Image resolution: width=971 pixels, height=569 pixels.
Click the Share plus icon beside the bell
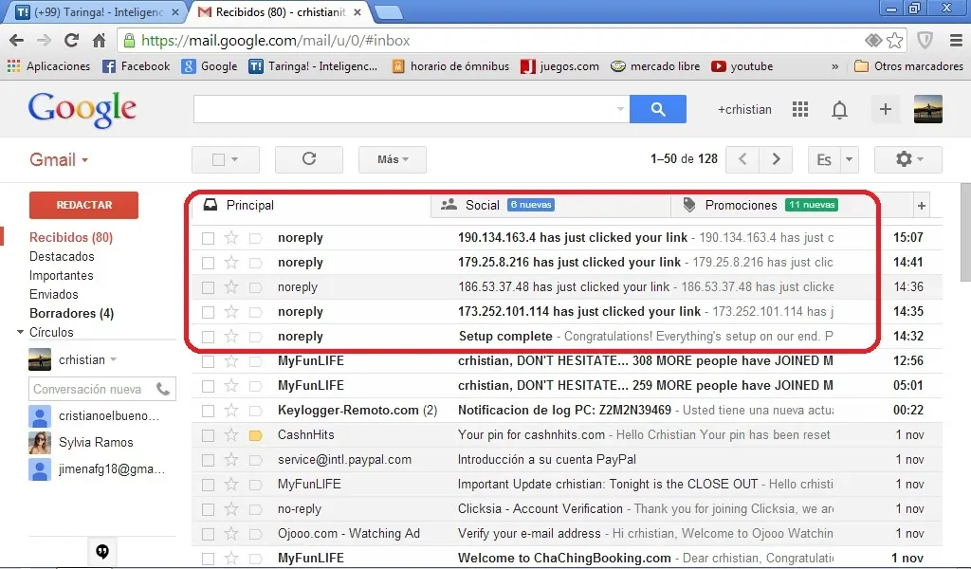point(886,109)
